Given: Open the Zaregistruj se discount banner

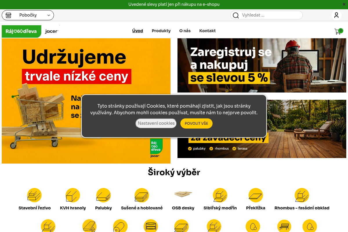Looking at the screenshot, I should click(262, 65).
